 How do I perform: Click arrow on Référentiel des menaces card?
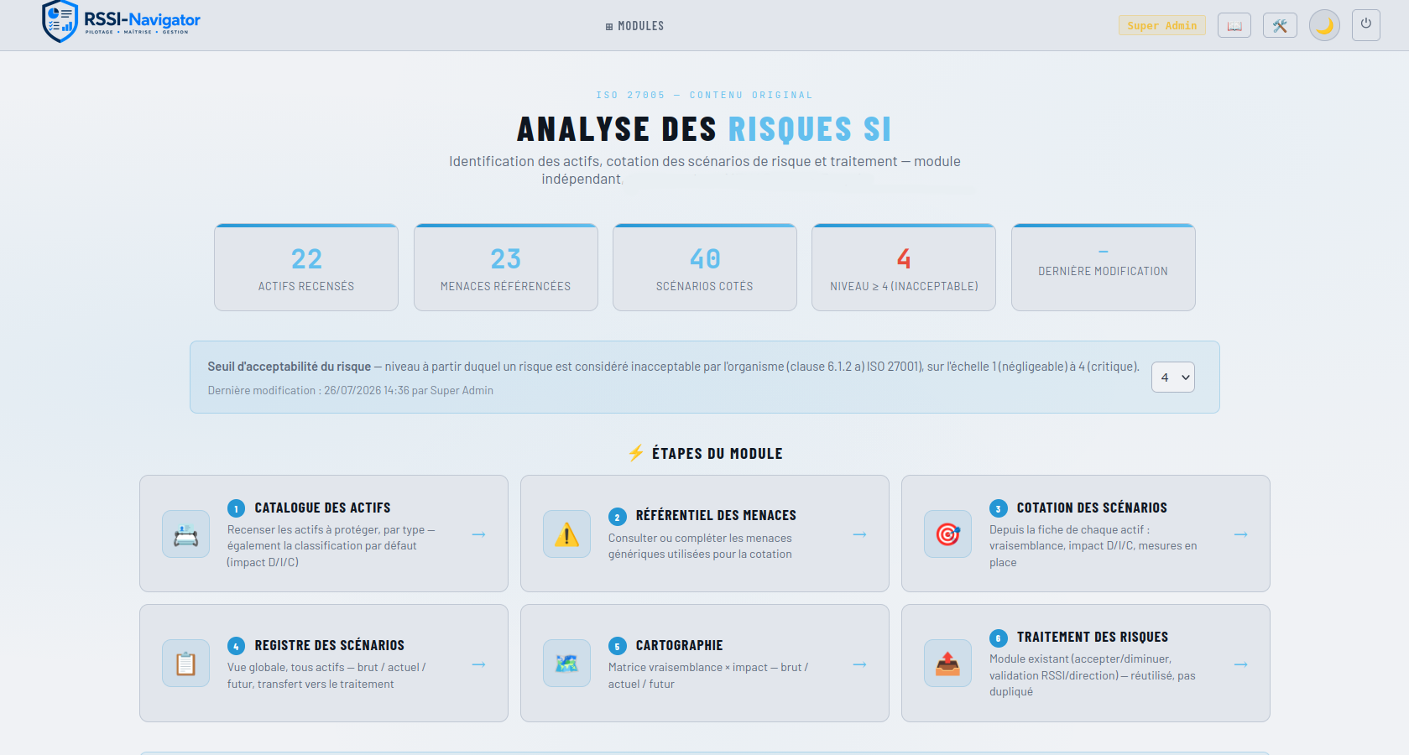click(859, 534)
